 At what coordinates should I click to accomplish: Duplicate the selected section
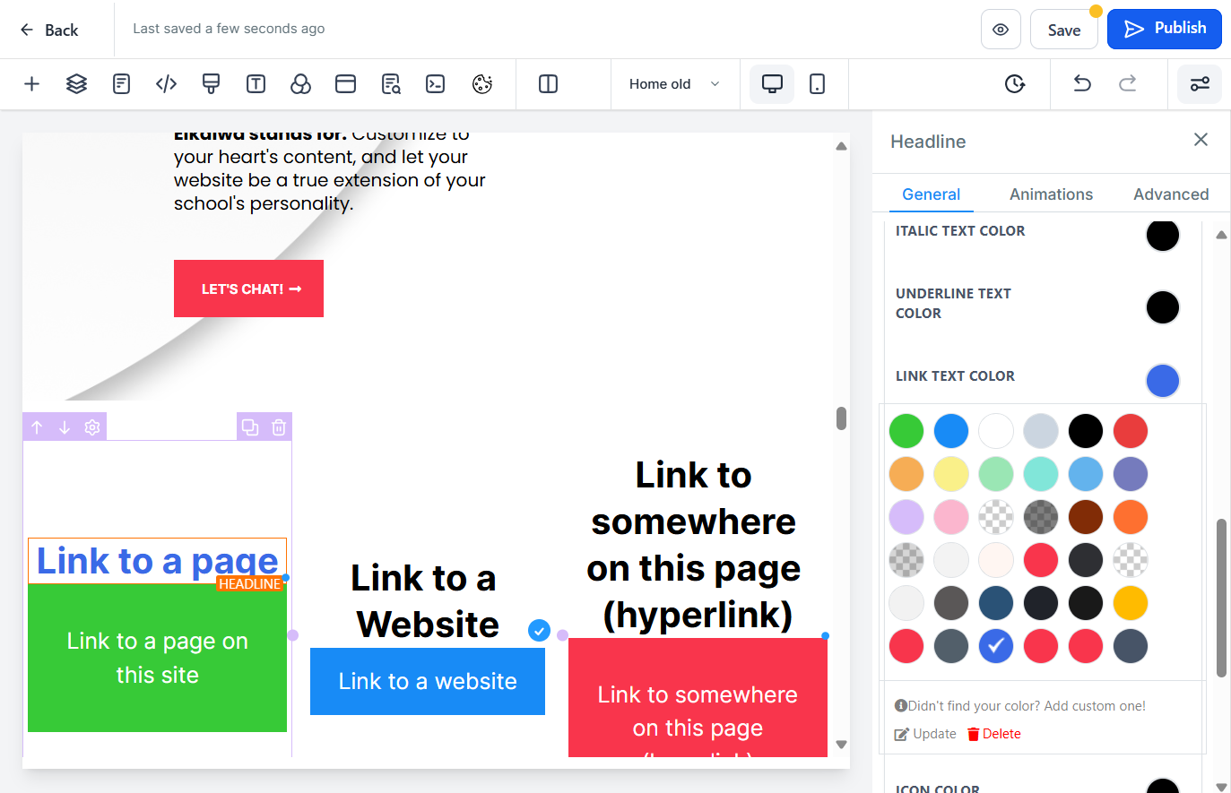(250, 427)
